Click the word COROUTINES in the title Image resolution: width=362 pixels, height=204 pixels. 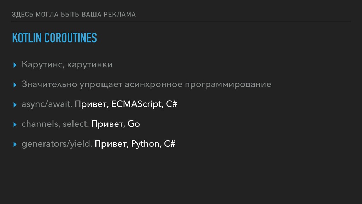click(71, 38)
